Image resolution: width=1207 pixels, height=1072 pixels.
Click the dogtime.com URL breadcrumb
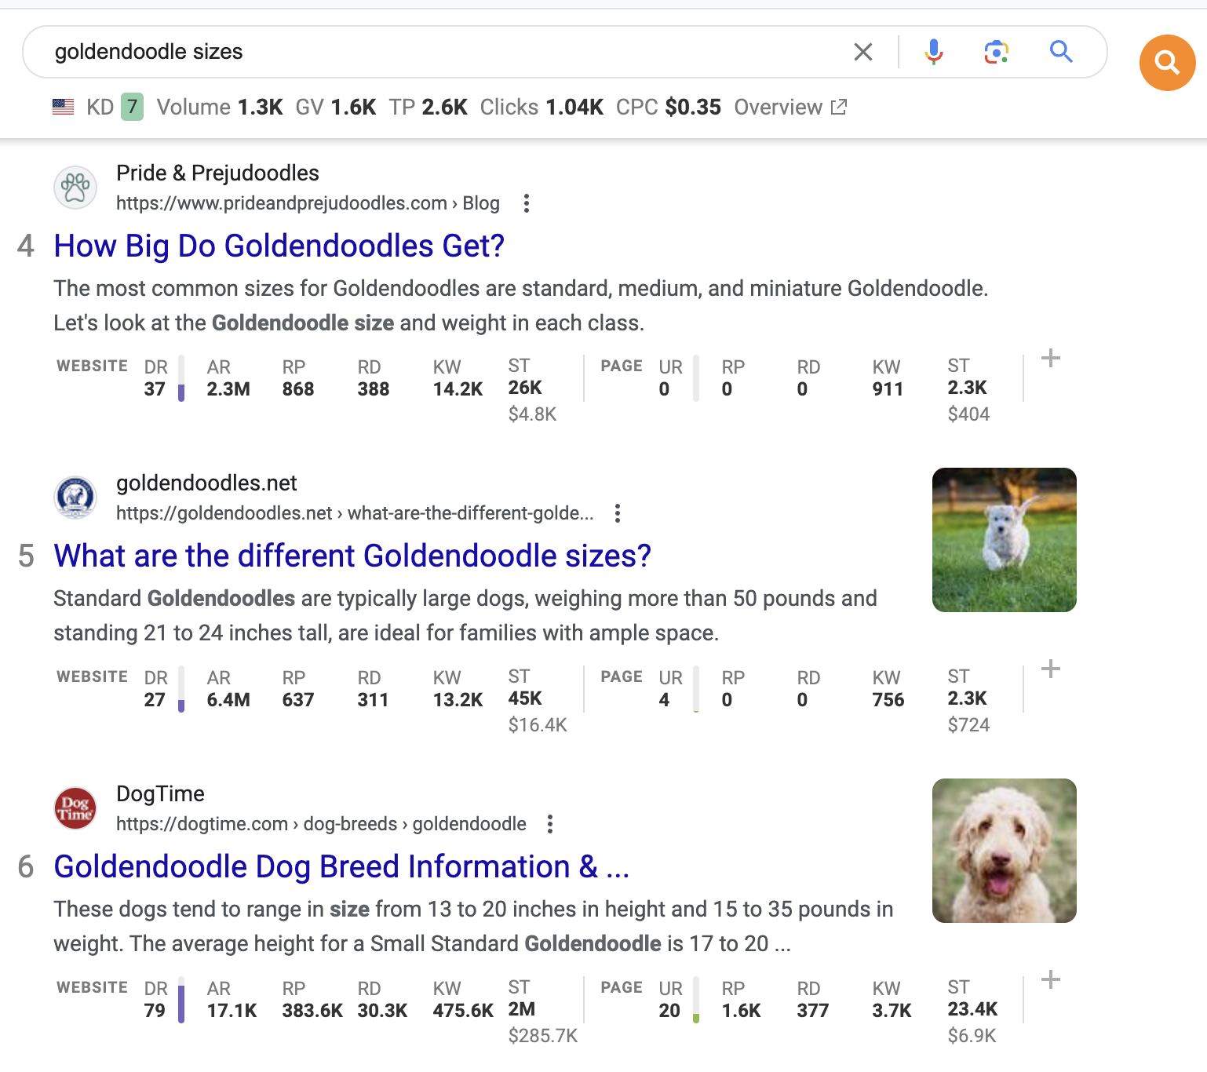point(321,824)
